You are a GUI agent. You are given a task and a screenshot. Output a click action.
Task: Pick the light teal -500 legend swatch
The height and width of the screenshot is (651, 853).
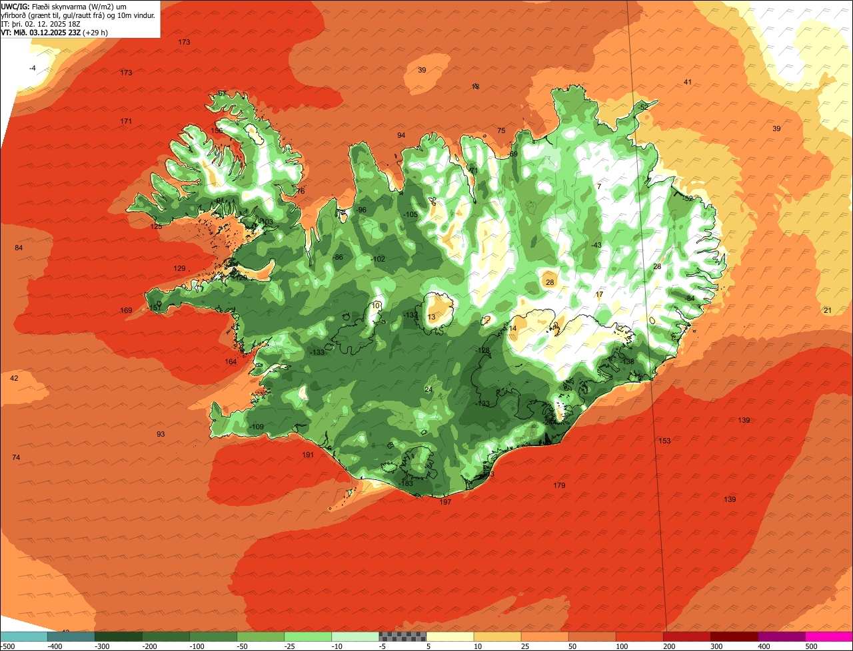(x=23, y=636)
